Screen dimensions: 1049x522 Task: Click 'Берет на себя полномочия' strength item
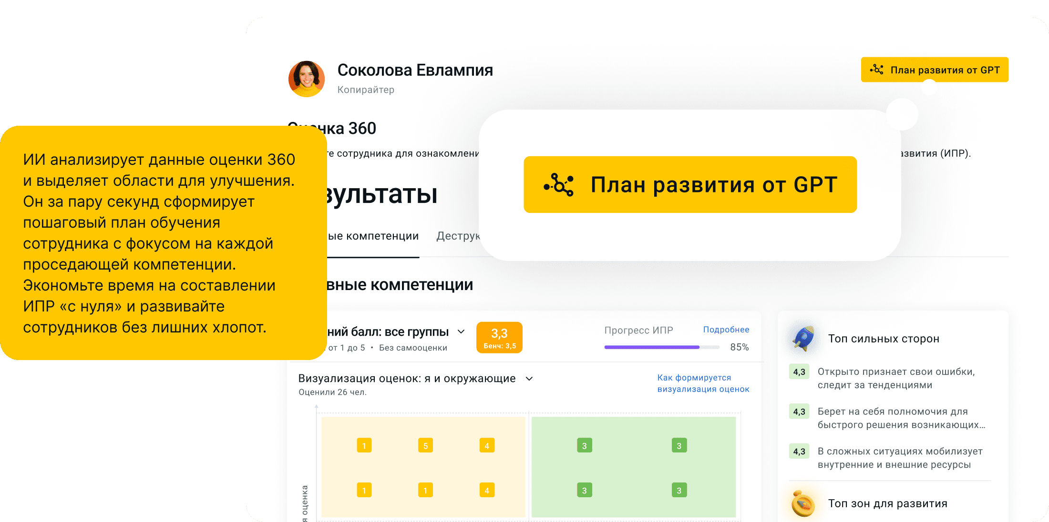[901, 418]
